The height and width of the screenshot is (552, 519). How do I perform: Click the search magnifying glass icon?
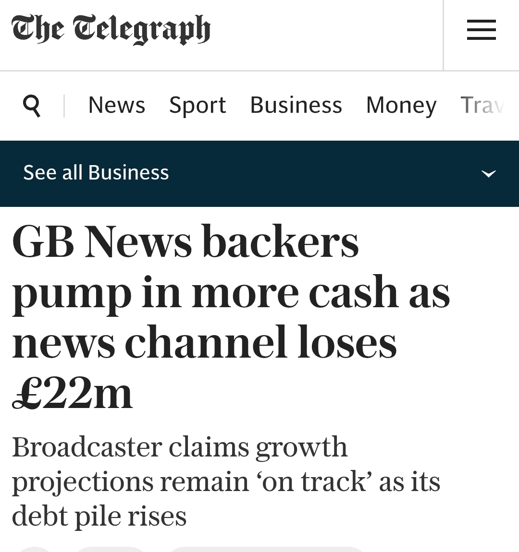[x=32, y=105]
